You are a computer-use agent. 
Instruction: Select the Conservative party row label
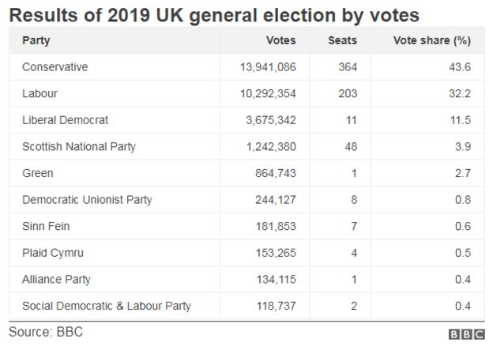pos(55,67)
